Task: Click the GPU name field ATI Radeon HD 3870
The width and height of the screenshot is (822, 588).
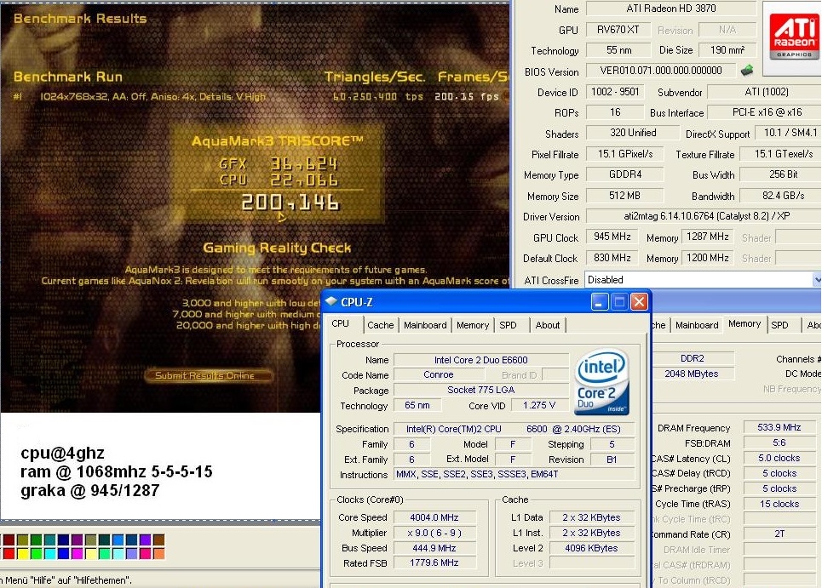Action: [670, 9]
